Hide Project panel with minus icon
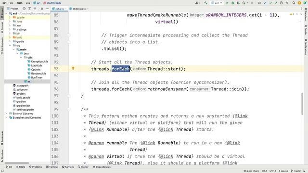Screen dimensions: 308x173 (47, 9)
